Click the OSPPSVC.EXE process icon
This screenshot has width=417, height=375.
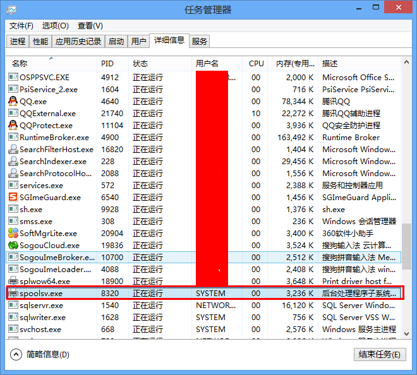13,78
